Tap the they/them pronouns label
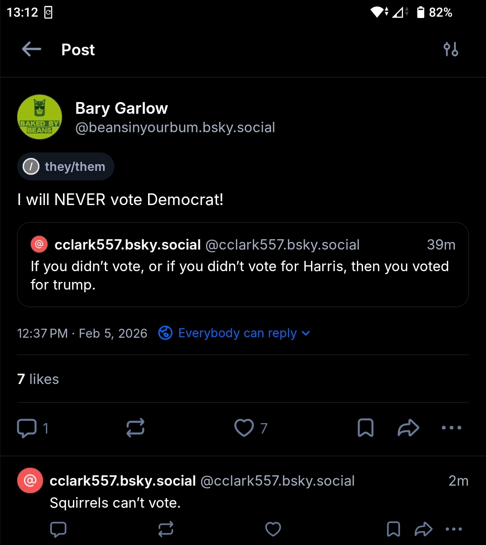 [66, 167]
